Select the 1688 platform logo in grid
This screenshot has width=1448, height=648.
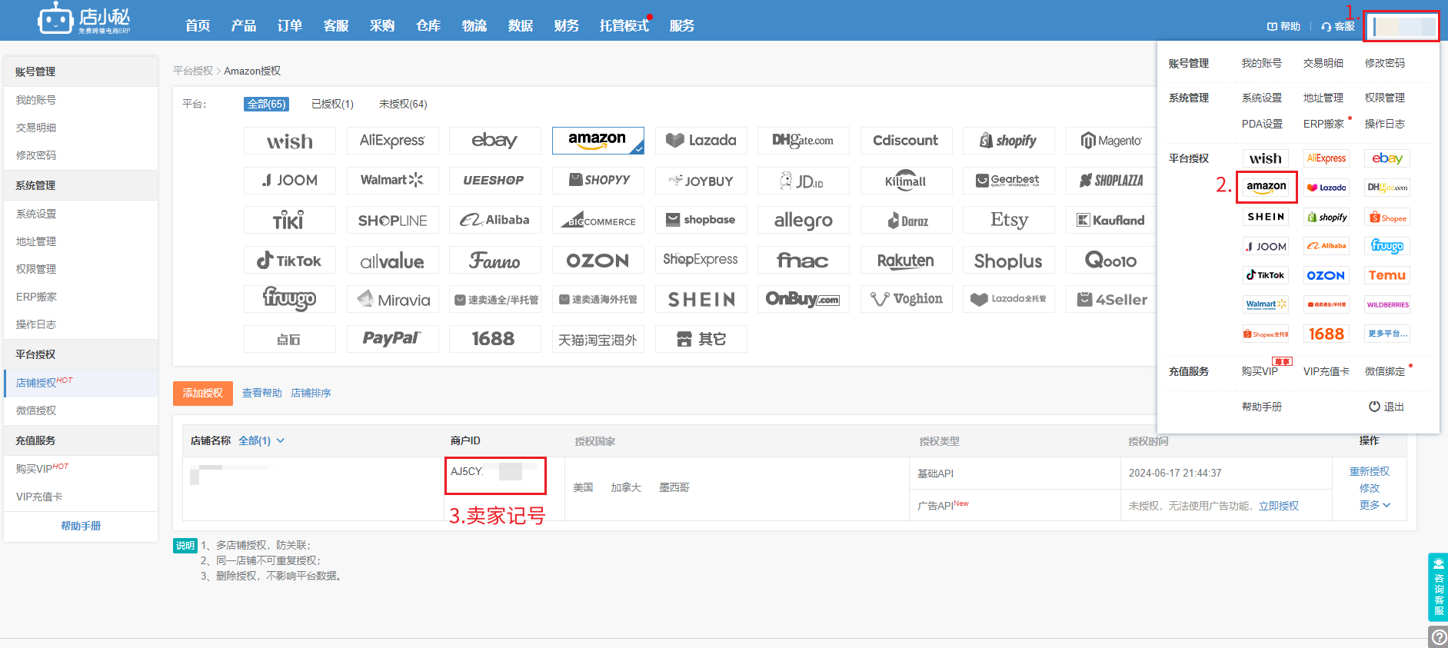494,339
